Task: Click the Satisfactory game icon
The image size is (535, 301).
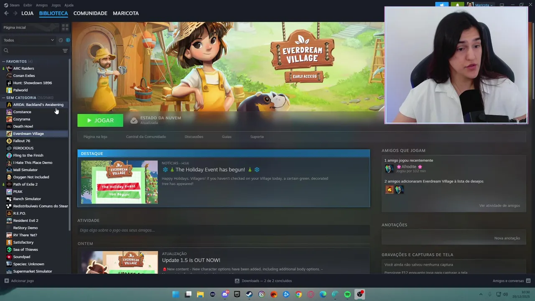Action: [9, 242]
